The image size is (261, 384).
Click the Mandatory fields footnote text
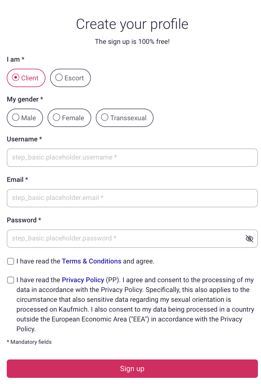click(29, 342)
